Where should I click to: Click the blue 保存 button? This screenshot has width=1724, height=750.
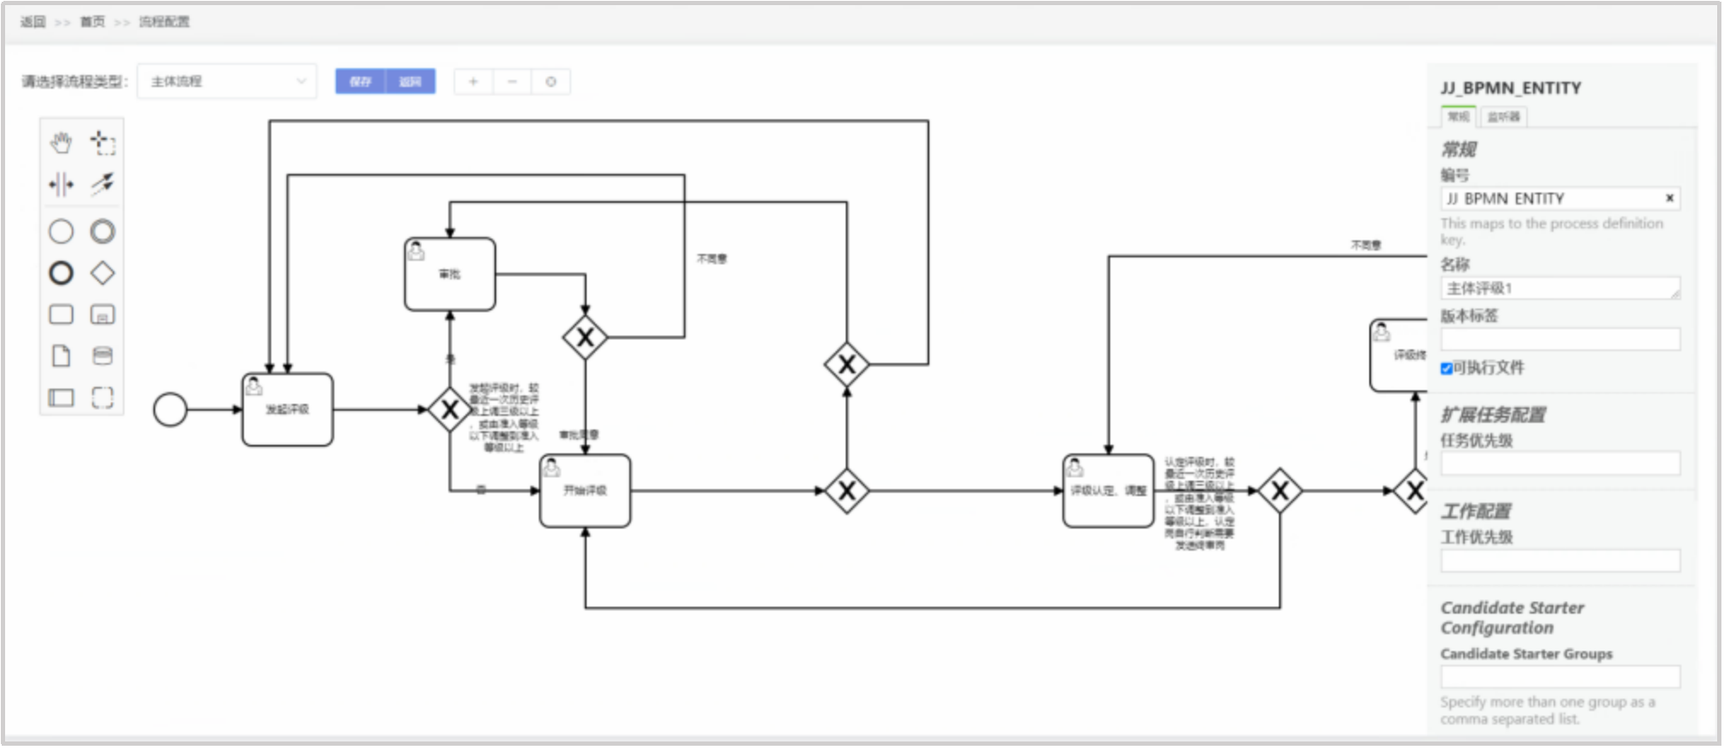[x=361, y=82]
